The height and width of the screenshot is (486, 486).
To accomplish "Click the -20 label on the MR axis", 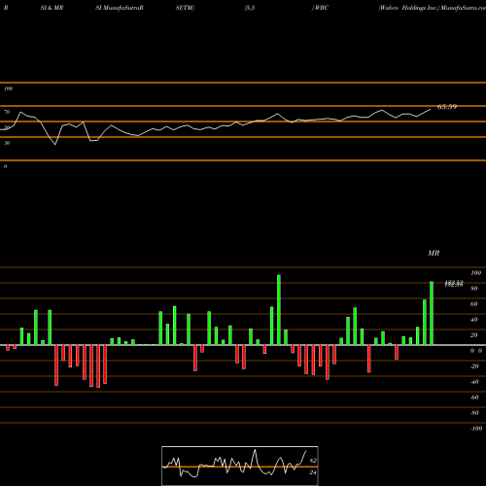I will click(x=474, y=366).
